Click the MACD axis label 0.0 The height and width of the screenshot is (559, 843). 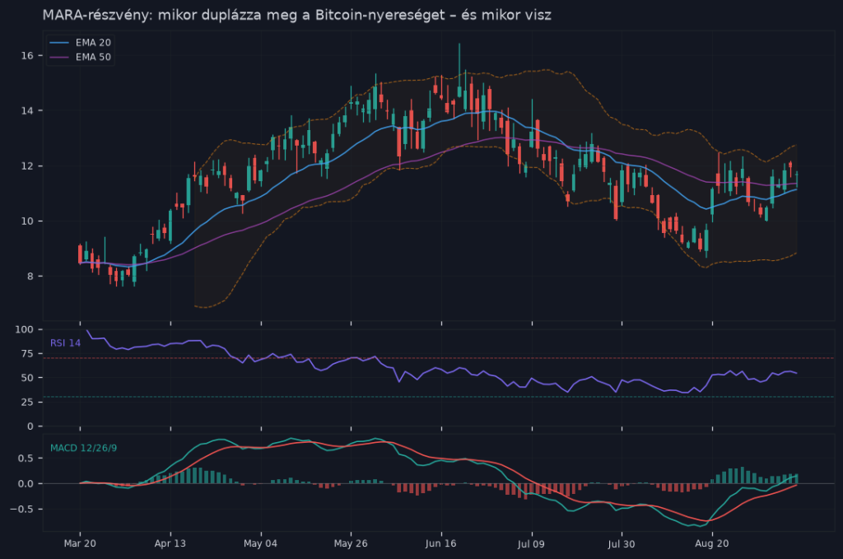[26, 484]
